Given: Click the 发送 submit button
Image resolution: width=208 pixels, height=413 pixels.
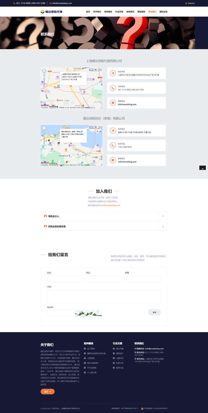Looking at the screenshot, I should [154, 312].
